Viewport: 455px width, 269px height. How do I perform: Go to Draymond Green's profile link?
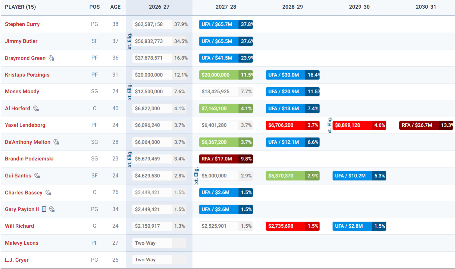25,58
